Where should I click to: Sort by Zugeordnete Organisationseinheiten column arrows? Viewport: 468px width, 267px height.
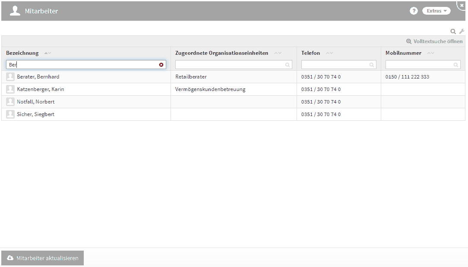point(278,53)
